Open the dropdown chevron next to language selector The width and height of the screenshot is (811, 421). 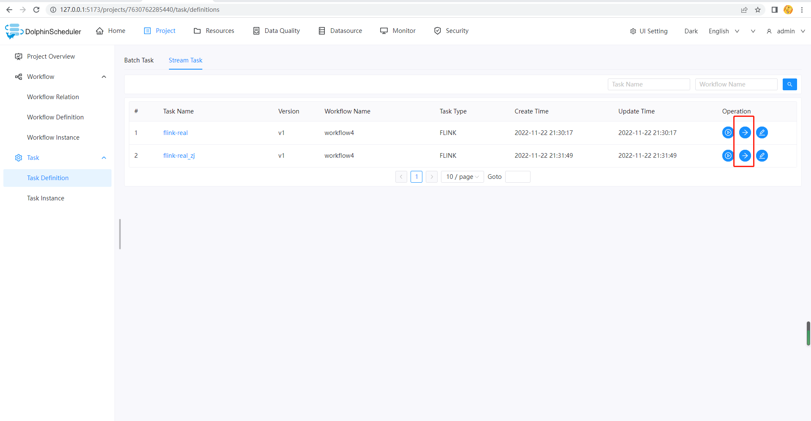click(x=753, y=31)
